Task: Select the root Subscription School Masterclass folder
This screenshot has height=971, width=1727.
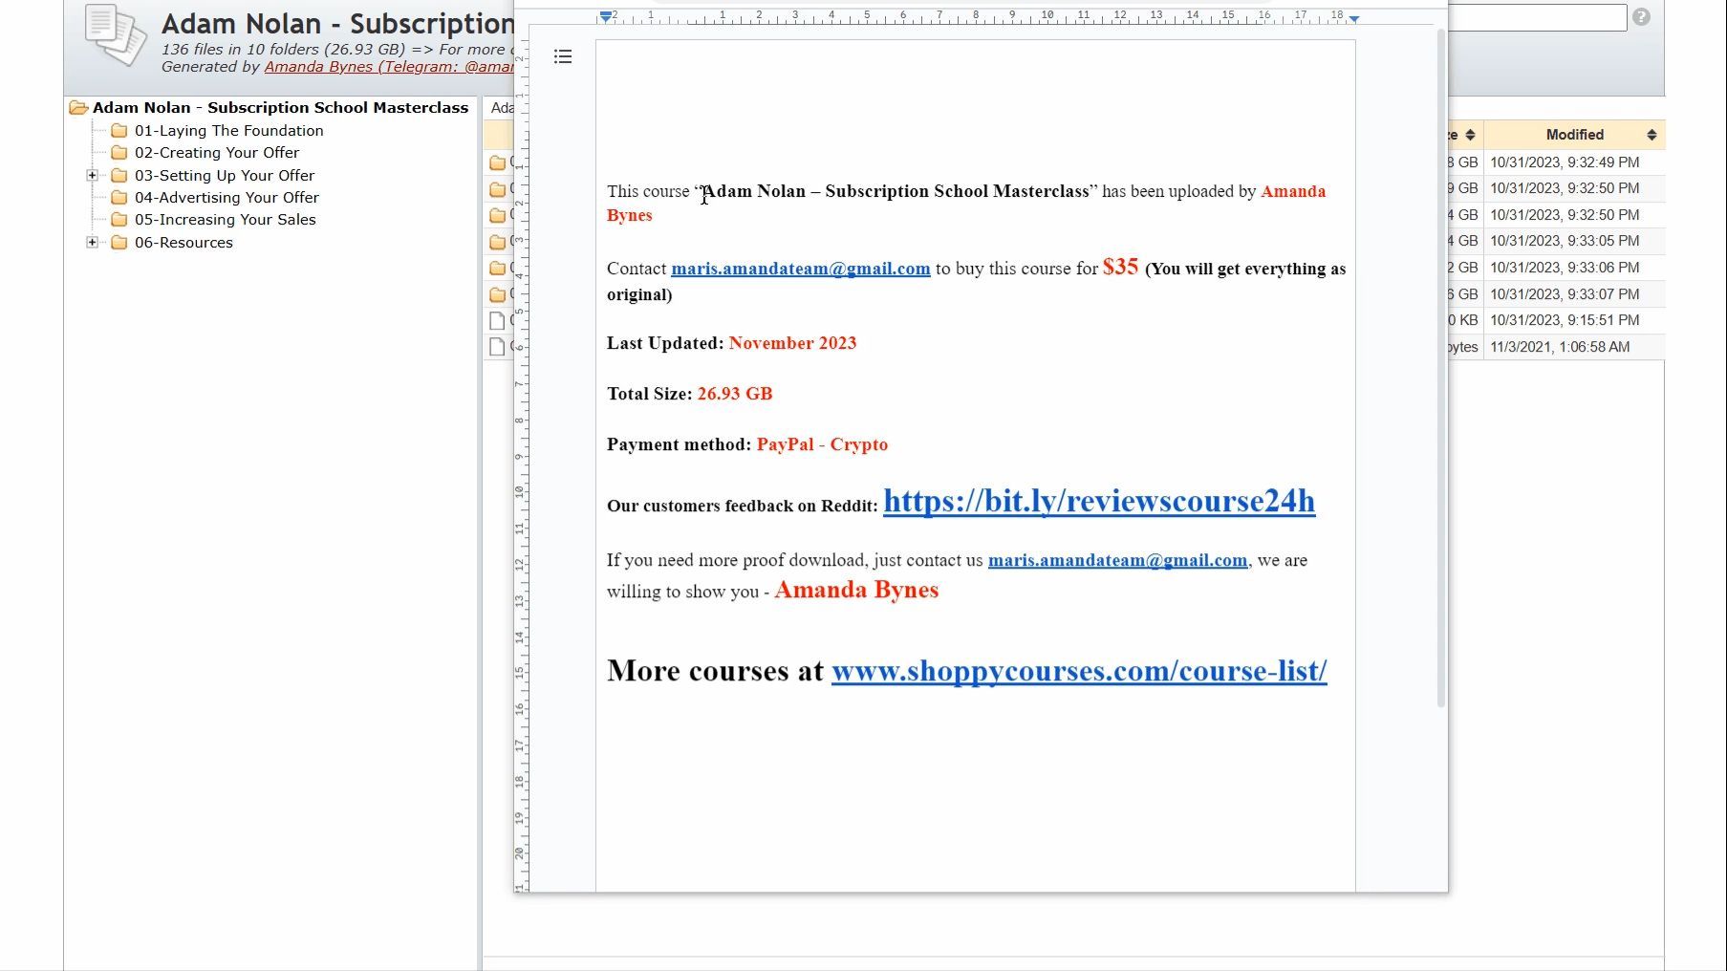Action: point(280,108)
